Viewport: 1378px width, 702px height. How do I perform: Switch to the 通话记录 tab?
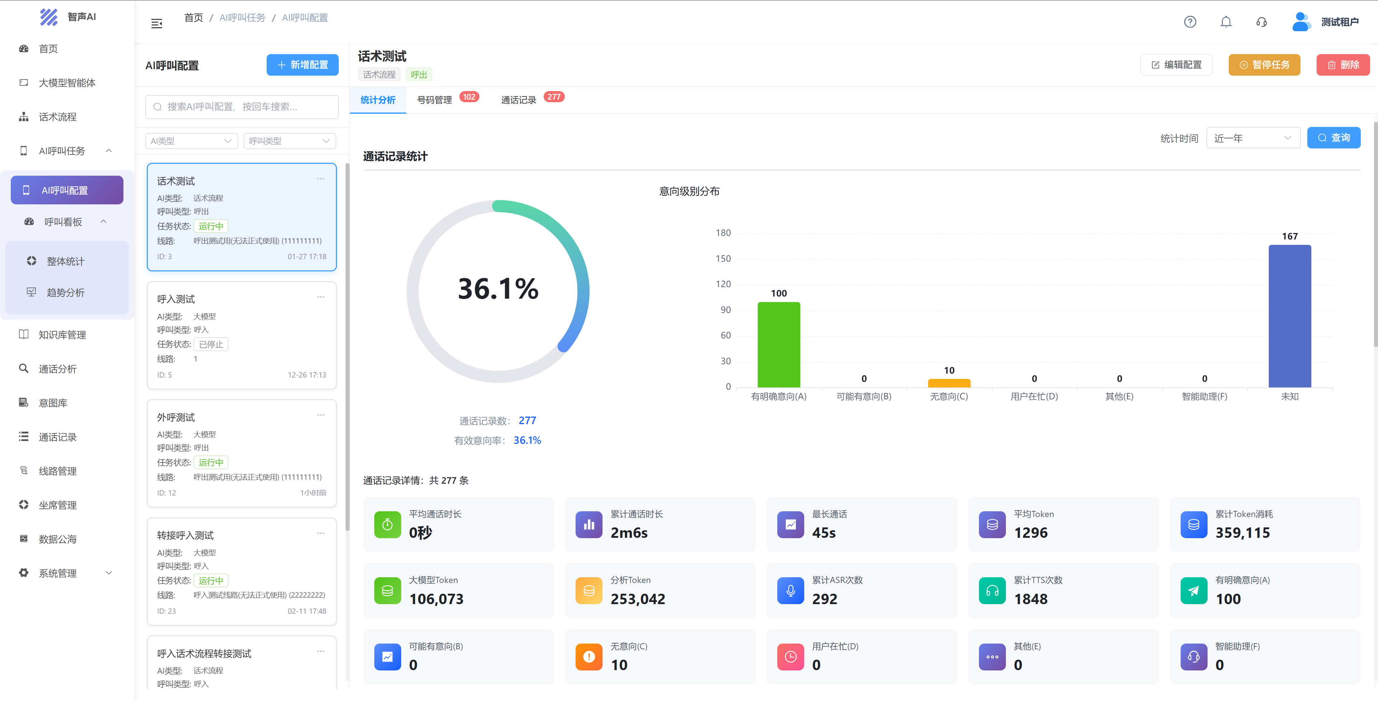(x=518, y=100)
